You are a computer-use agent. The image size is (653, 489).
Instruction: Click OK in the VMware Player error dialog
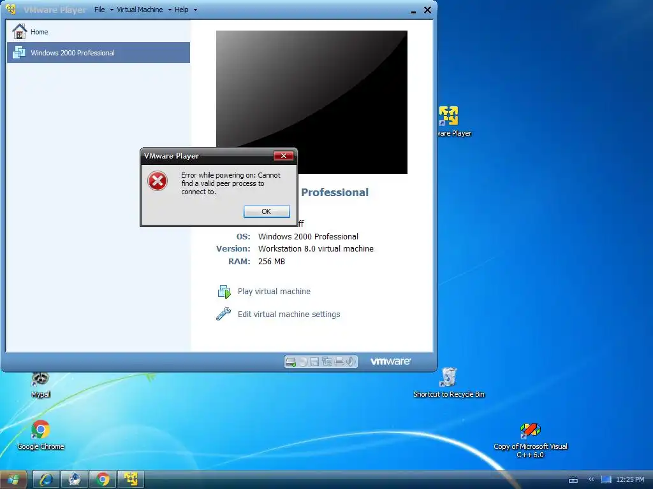click(267, 211)
